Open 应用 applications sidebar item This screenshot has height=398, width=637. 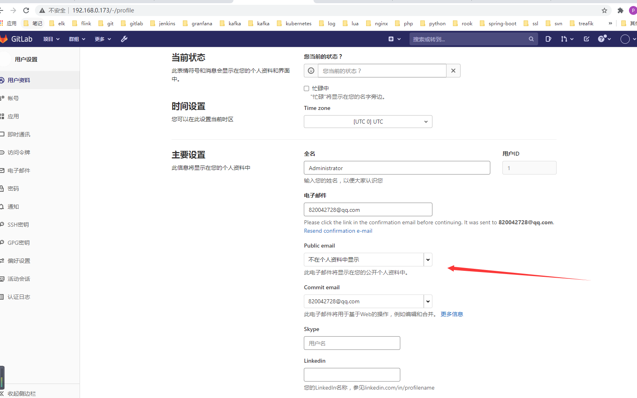pyautogui.click(x=40, y=116)
